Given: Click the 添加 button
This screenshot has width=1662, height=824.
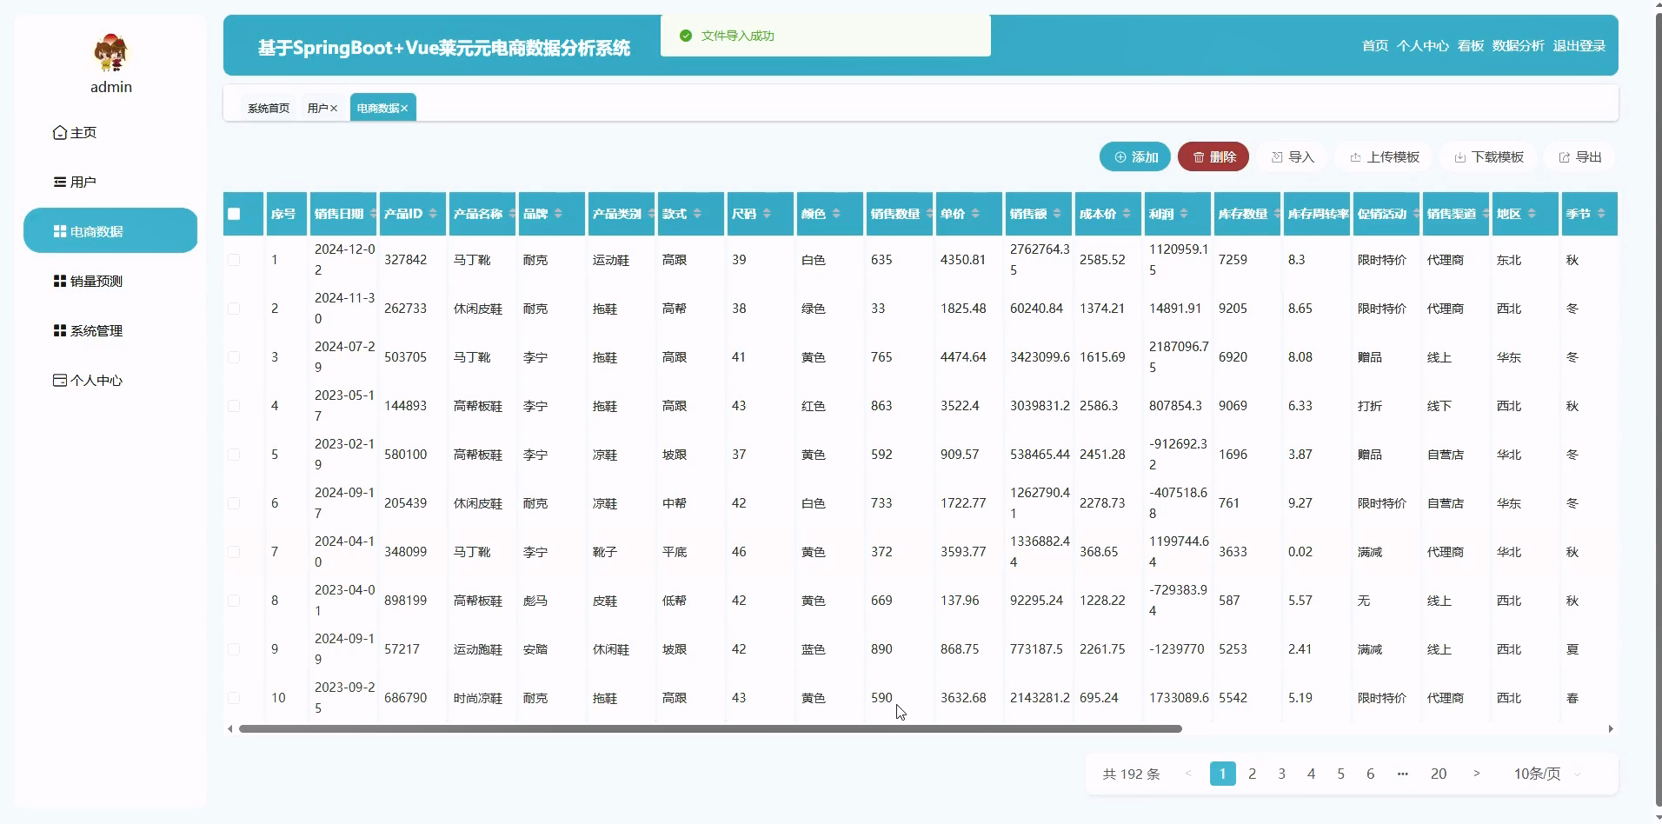Looking at the screenshot, I should tap(1135, 156).
